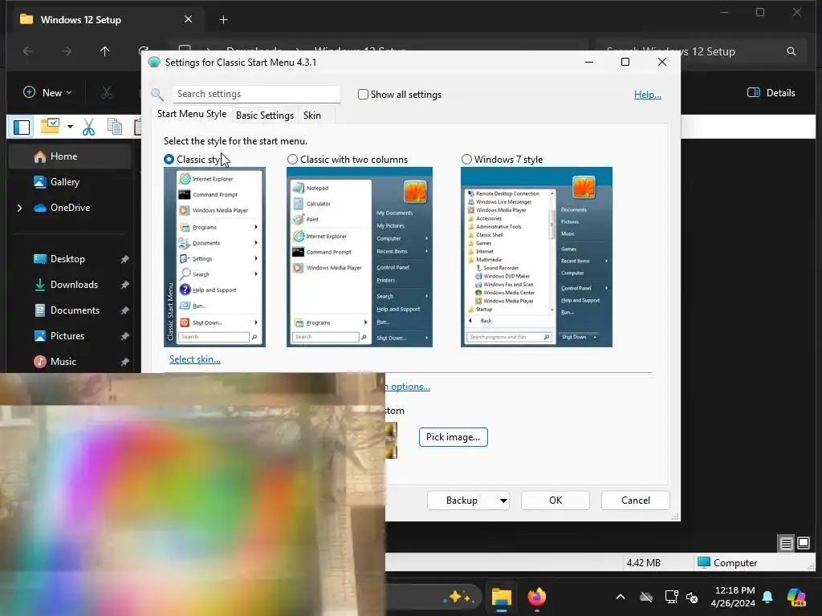The height and width of the screenshot is (616, 822).
Task: Click the Explorer Up arrow button
Action: click(x=105, y=51)
